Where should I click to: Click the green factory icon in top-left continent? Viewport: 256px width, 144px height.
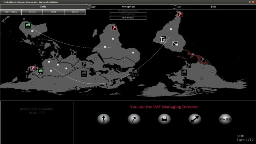[x=28, y=26]
